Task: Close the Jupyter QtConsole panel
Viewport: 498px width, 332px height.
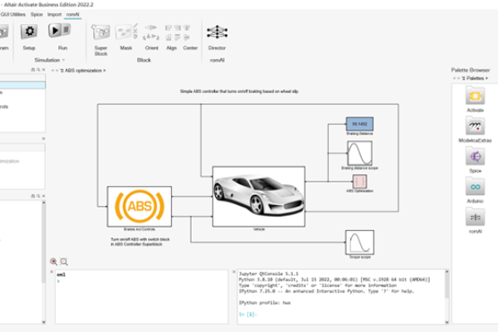Action: (x=234, y=271)
